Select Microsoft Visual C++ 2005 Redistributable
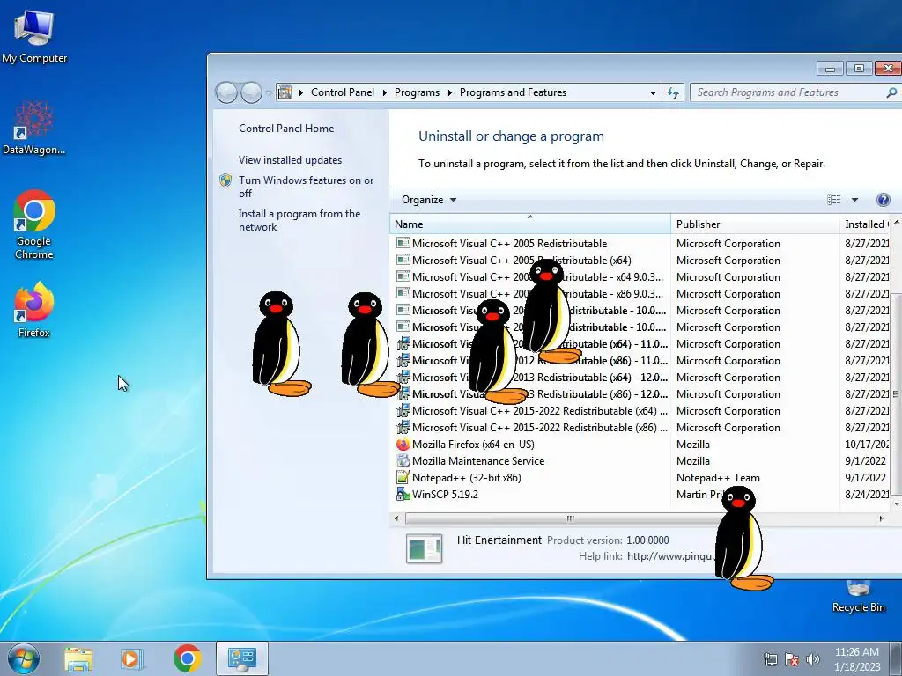This screenshot has height=676, width=902. (510, 244)
